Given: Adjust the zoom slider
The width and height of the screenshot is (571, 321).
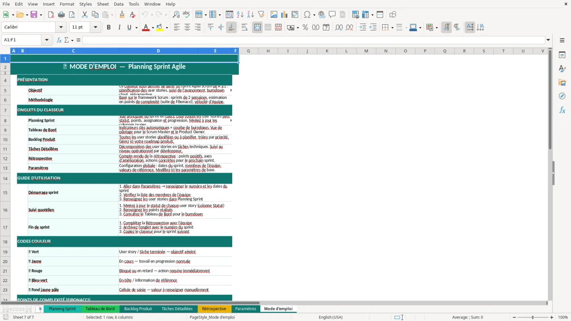Looking at the screenshot, I should click(x=532, y=317).
